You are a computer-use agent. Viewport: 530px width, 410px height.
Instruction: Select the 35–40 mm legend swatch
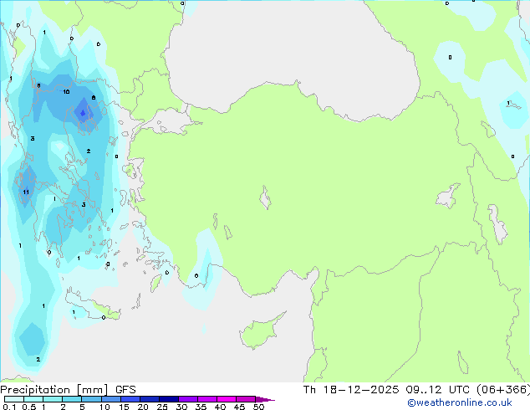[x=207, y=399]
